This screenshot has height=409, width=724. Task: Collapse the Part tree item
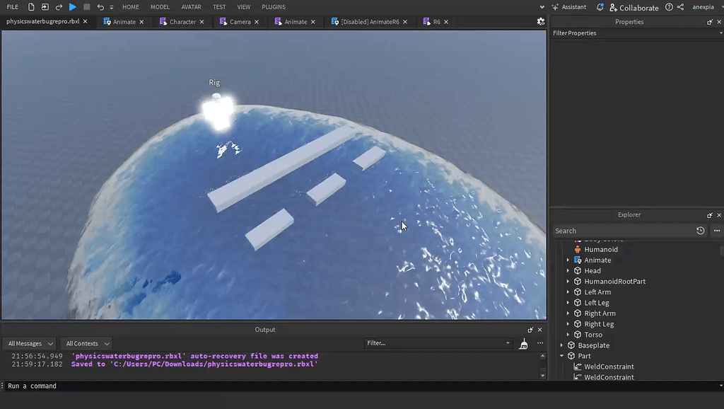point(562,356)
